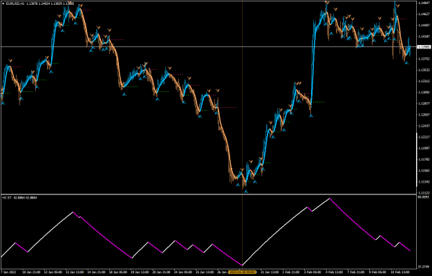
Task: Click the 12 Jan 05:00 time axis label
Action: coord(53,272)
